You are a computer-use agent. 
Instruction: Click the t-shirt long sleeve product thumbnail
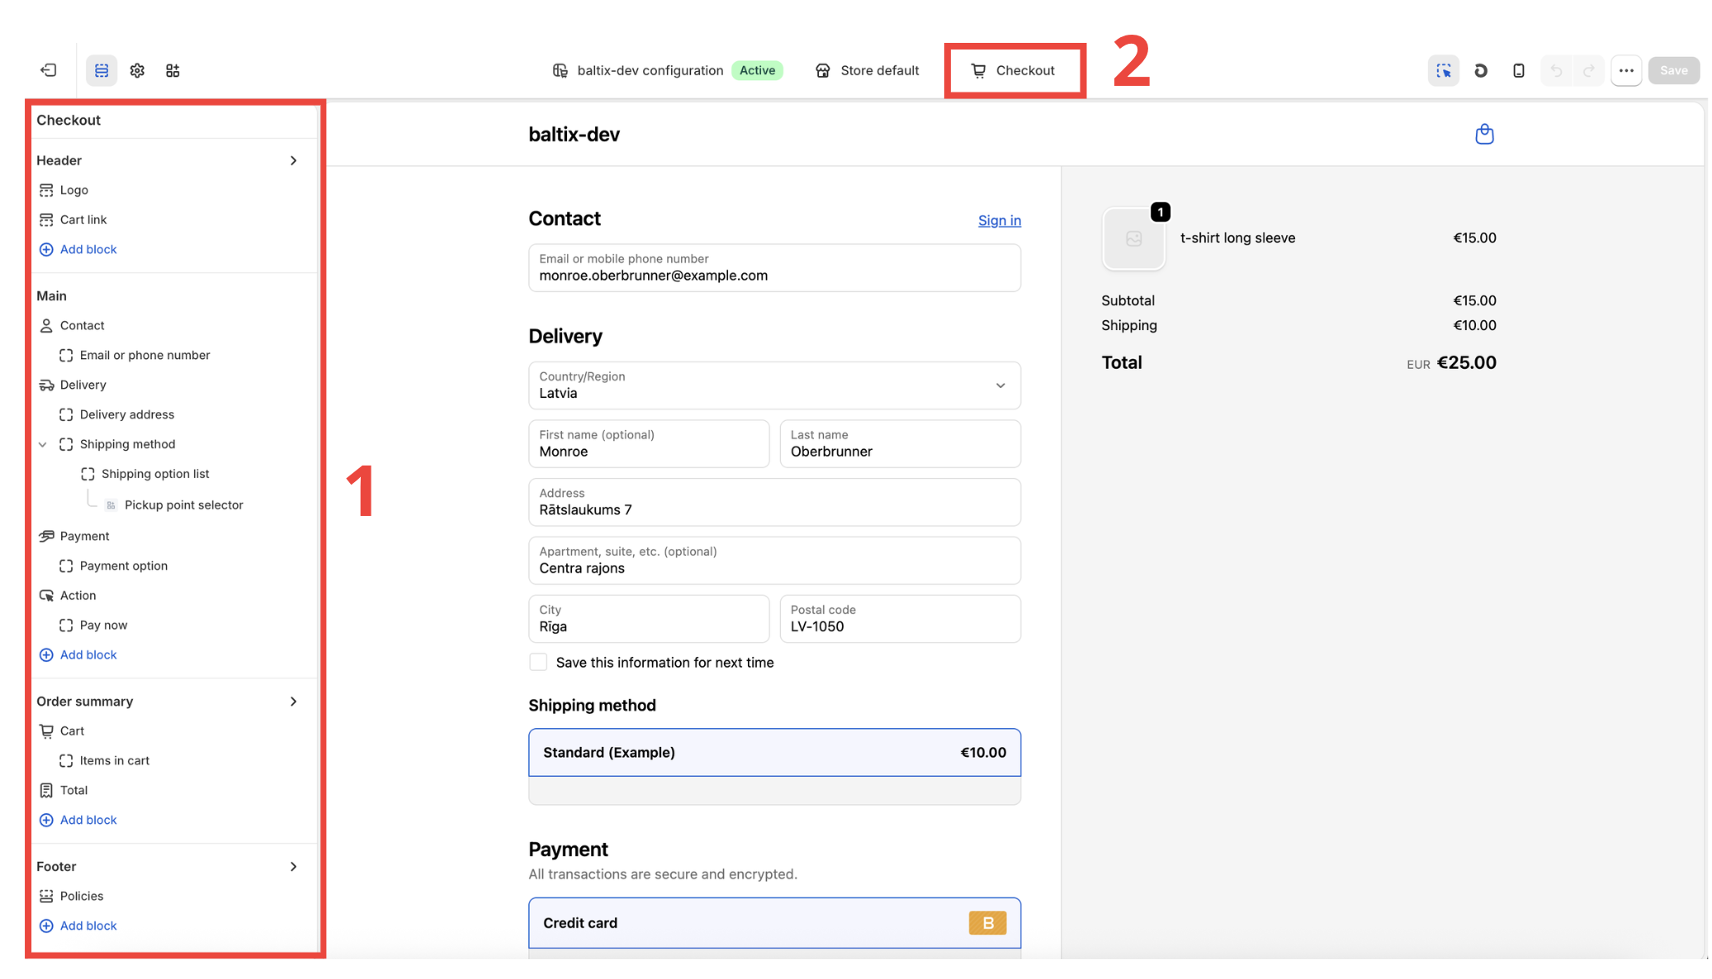(1133, 239)
